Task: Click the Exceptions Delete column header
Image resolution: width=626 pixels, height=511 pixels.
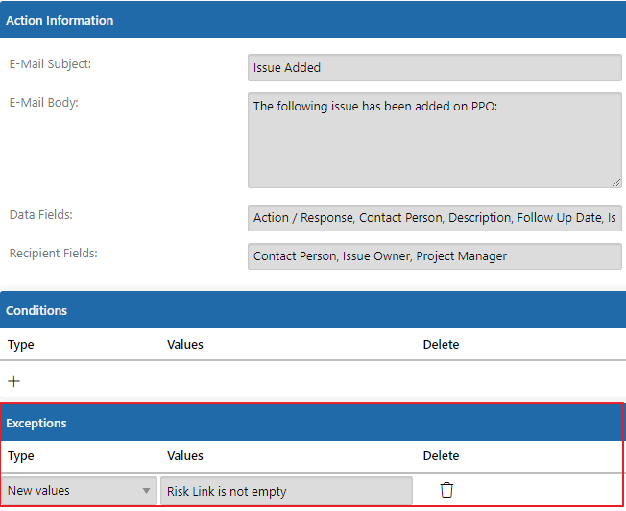Action: (441, 456)
